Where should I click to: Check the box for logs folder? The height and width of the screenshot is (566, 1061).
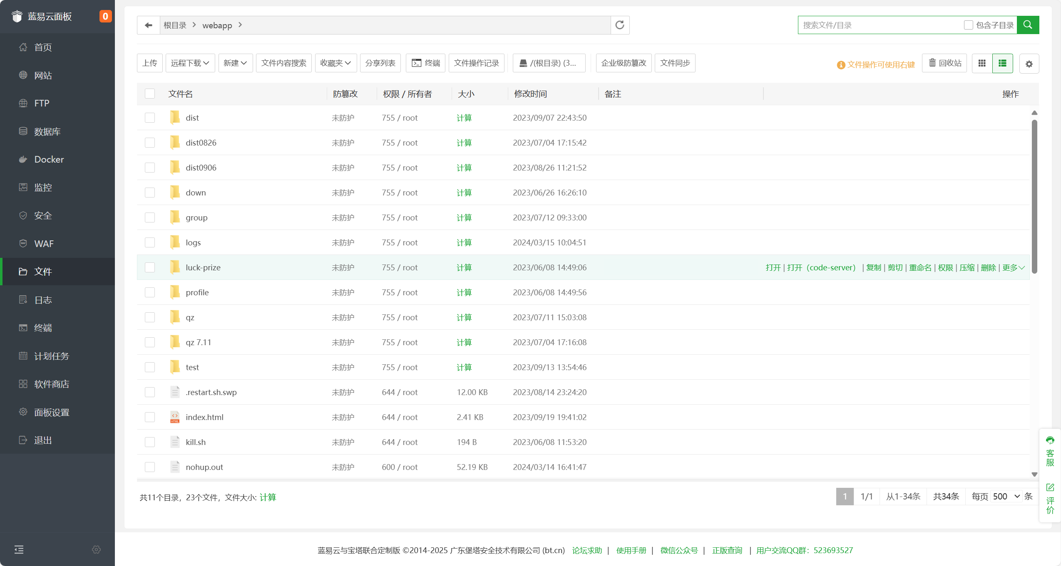click(x=150, y=242)
